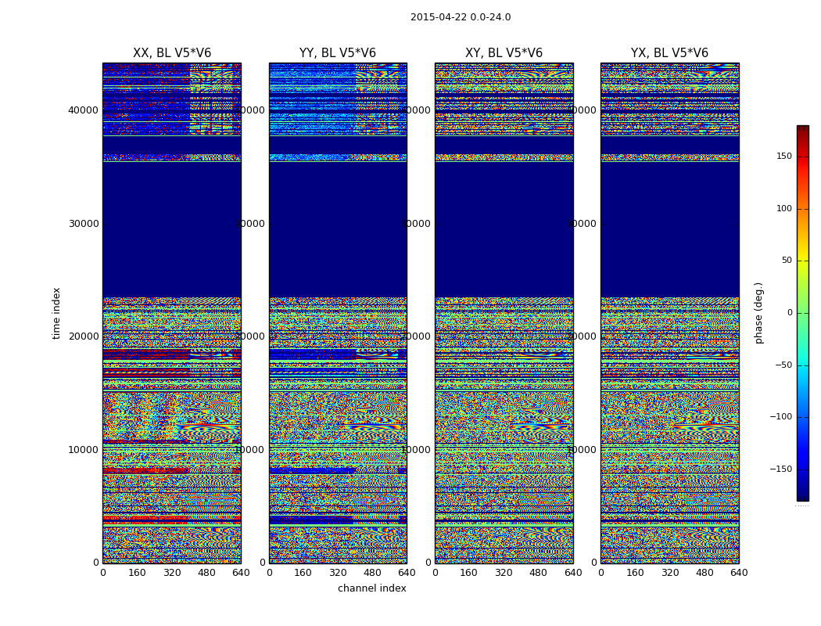Click the YY panel x-tick "480"
Screen dimensions: 821x626
click(372, 573)
